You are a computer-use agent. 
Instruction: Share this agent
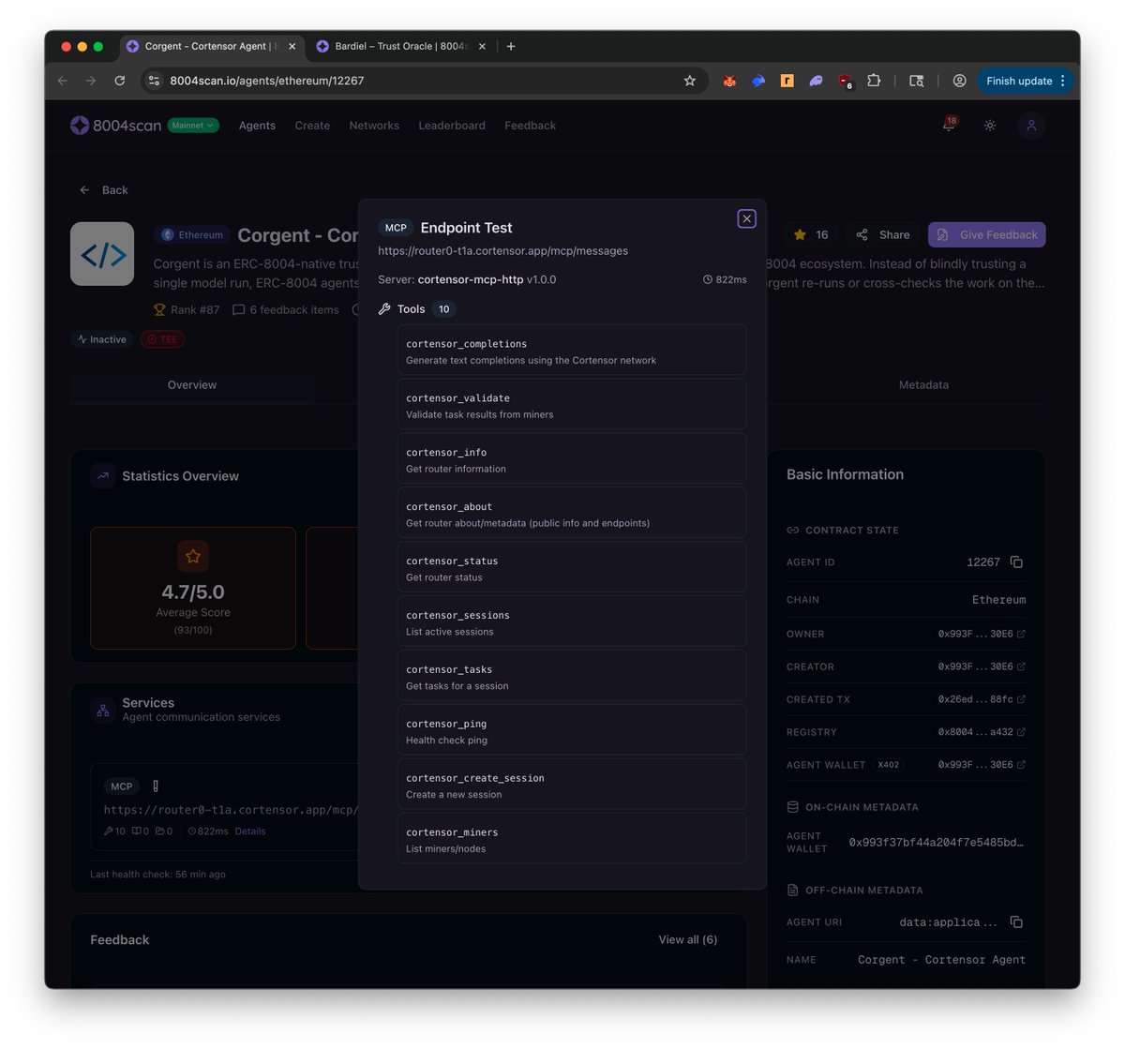coord(883,235)
